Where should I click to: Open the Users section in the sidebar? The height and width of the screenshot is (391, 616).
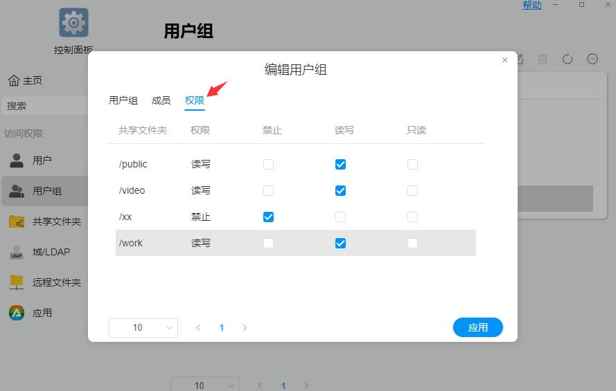(x=44, y=161)
